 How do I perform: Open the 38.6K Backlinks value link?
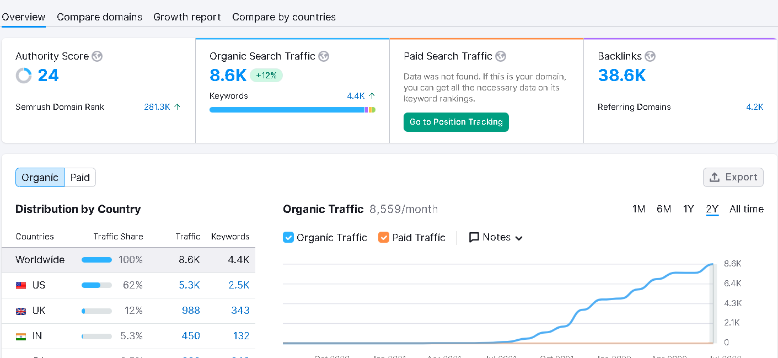click(x=622, y=75)
